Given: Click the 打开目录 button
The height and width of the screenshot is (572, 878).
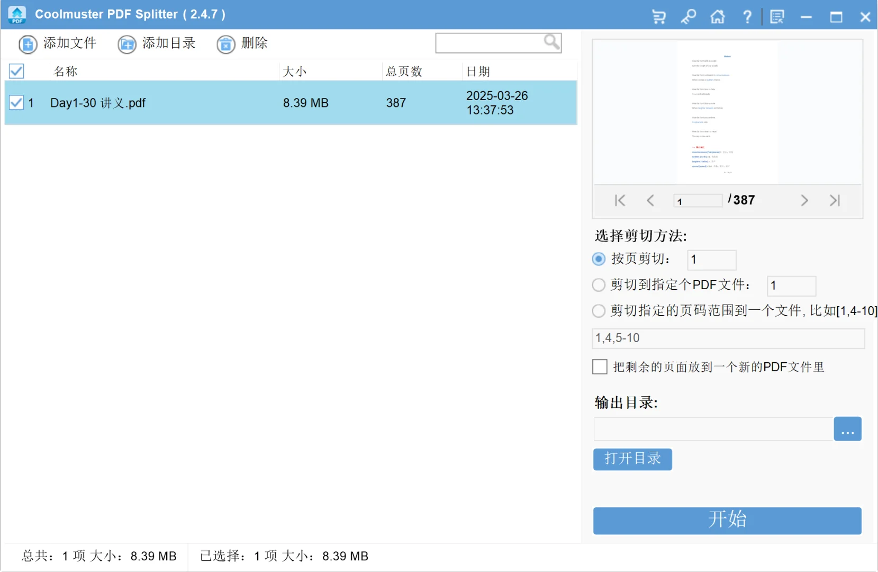Looking at the screenshot, I should coord(632,459).
